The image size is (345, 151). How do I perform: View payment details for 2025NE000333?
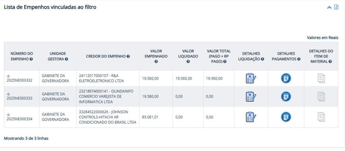(286, 97)
